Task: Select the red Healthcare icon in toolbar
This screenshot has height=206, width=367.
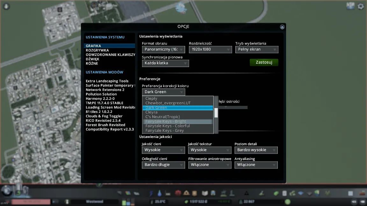Action: (178, 193)
